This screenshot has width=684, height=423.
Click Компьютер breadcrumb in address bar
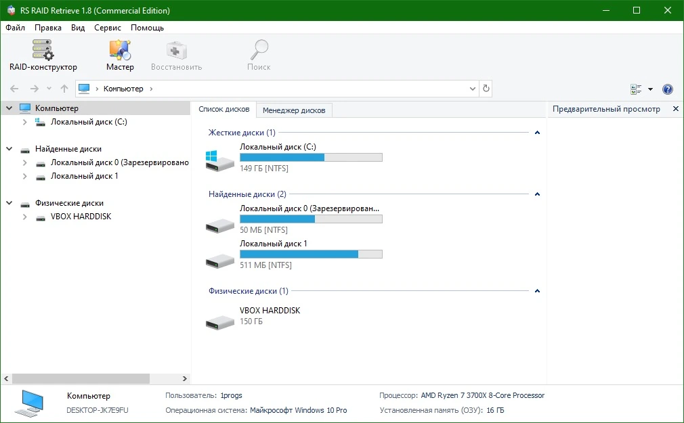click(123, 89)
